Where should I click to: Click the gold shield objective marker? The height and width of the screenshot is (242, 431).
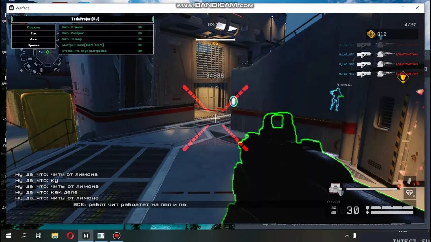[x=403, y=77]
